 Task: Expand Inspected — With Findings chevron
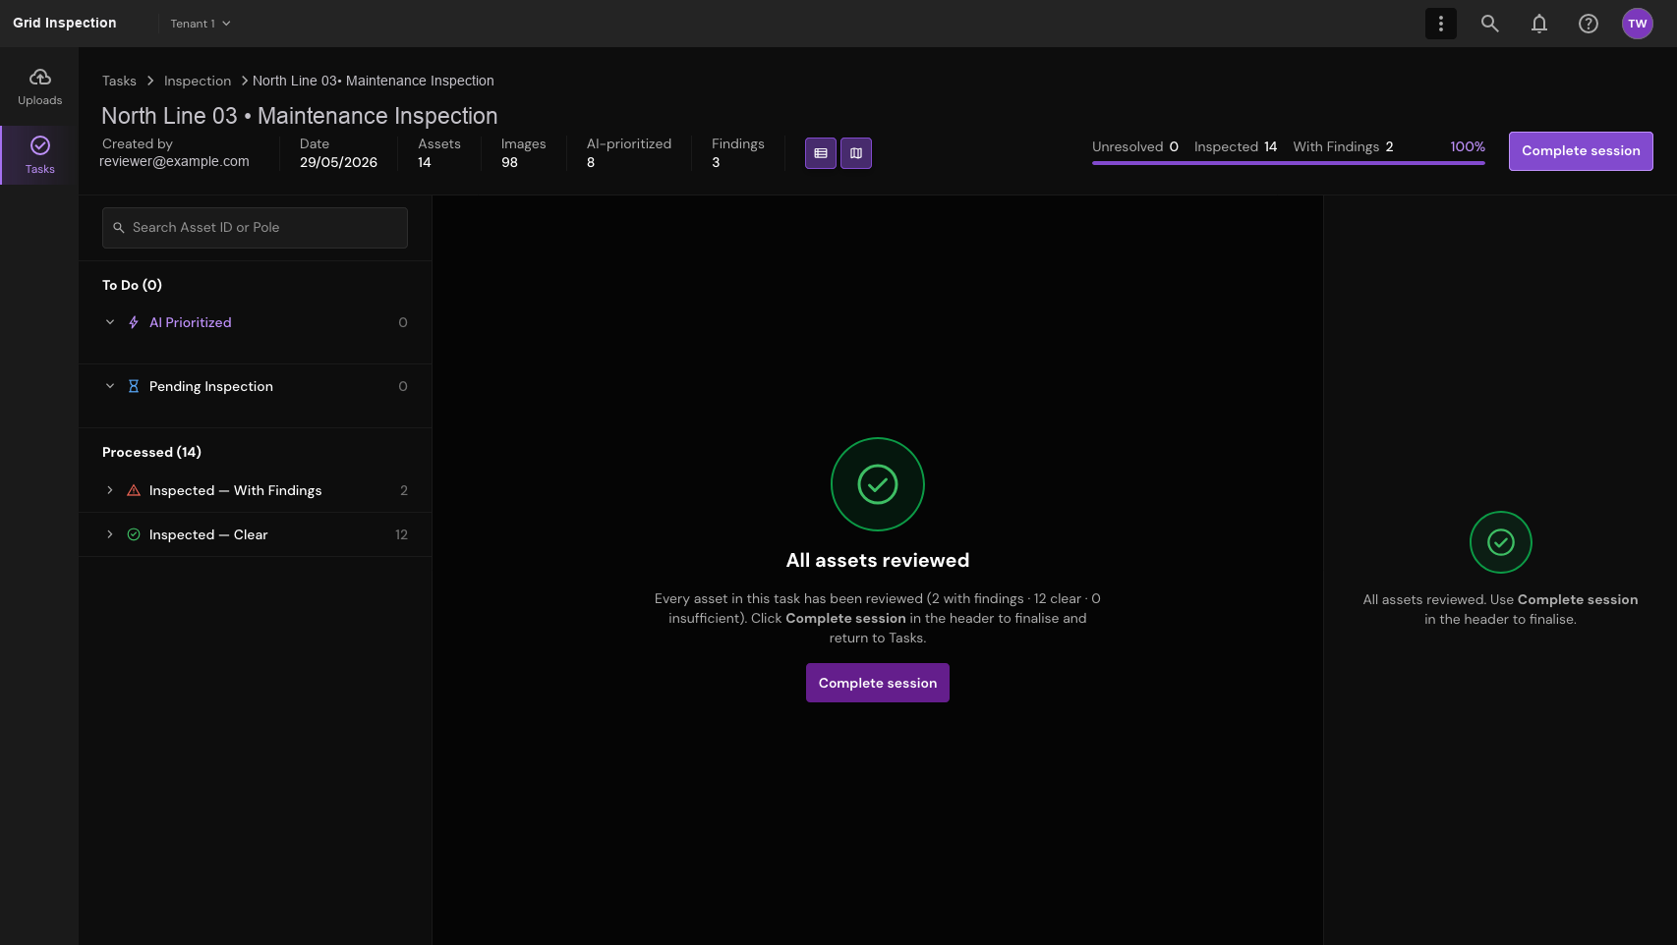[110, 490]
